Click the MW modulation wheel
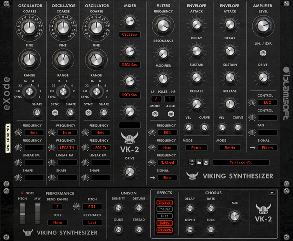 (x=38, y=213)
